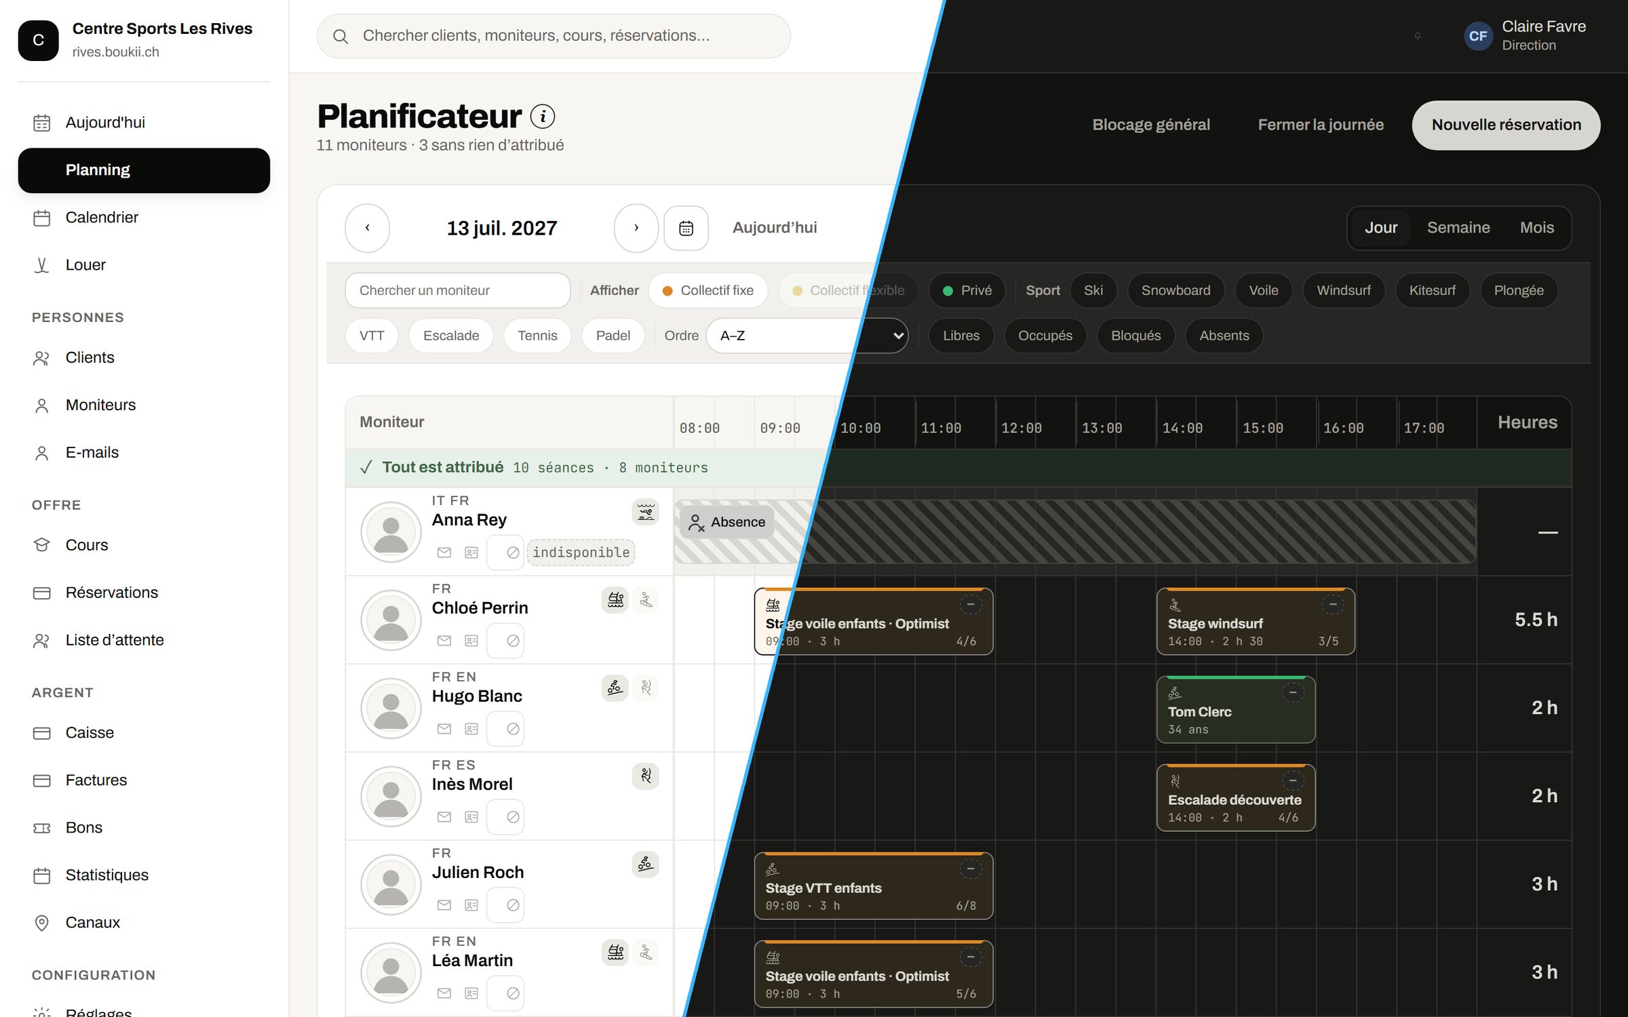This screenshot has width=1628, height=1017.
Task: Toggle Windsurf sport filter
Action: 1343,290
